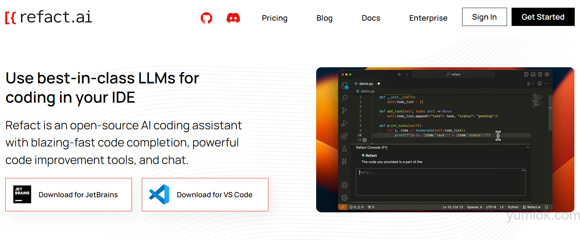The height and width of the screenshot is (240, 580).
Task: Open Customize Layout icon in title bar
Action: [547, 74]
